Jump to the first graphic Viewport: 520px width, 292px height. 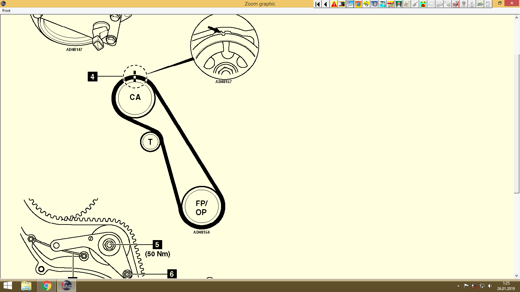click(x=317, y=4)
